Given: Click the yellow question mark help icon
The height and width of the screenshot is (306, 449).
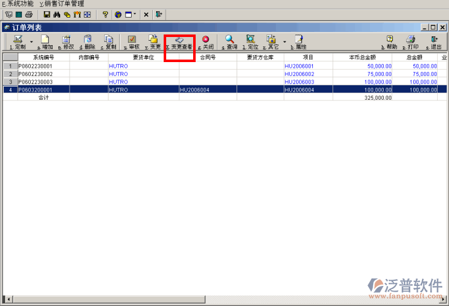Looking at the screenshot, I should (105, 14).
